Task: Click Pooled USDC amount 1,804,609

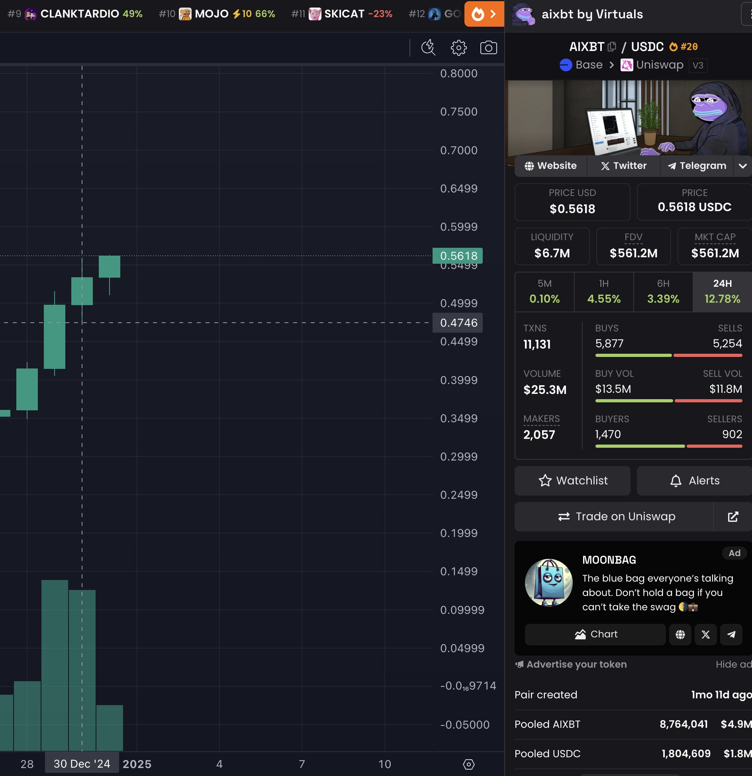Action: click(x=686, y=754)
